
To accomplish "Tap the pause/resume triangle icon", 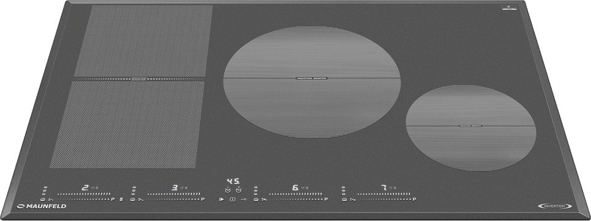I will pos(221,199).
